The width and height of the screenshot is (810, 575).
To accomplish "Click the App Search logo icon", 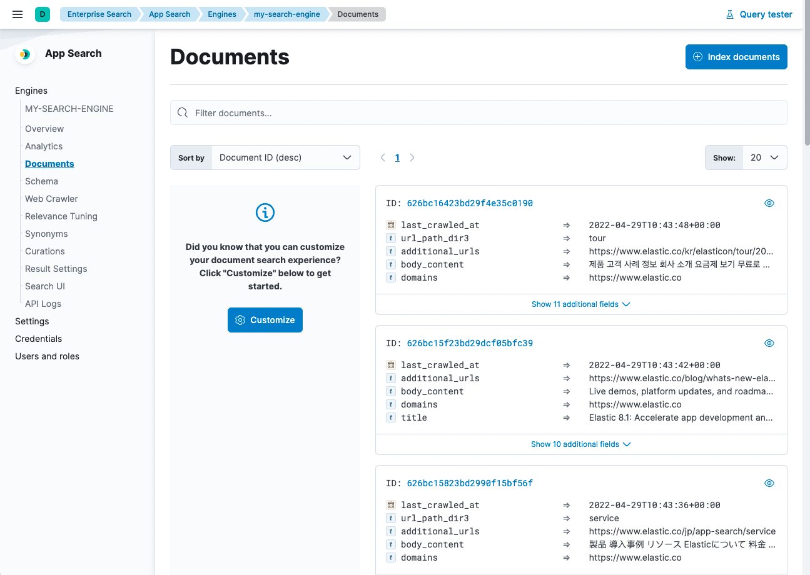I will tap(24, 54).
